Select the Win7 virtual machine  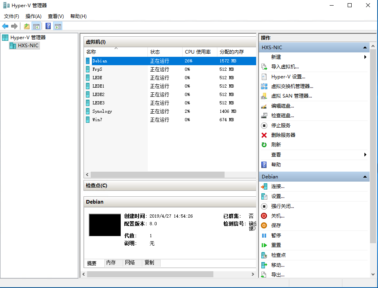click(x=170, y=120)
